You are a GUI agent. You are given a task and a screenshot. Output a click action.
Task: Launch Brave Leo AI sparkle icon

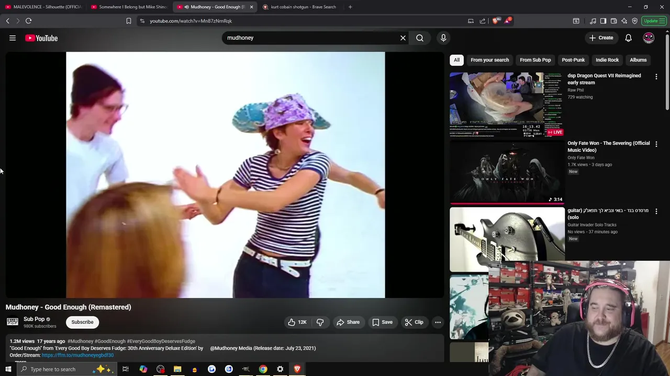tap(624, 21)
